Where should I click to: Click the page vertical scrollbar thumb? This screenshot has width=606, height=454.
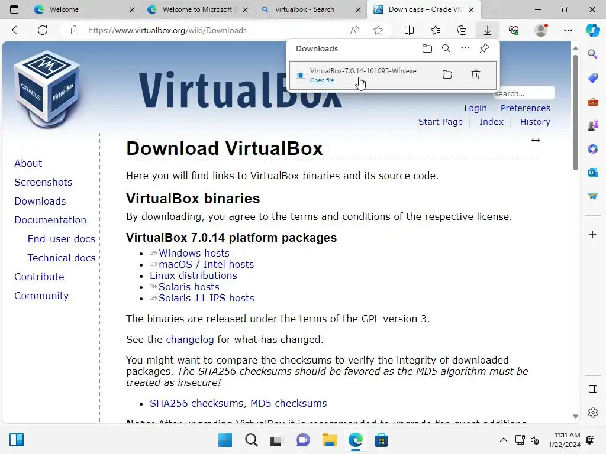point(575,112)
